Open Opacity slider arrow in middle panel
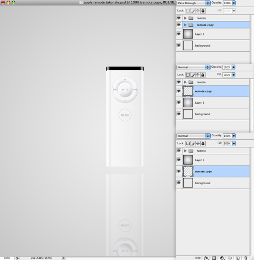This screenshot has width=254, height=260. coord(234,67)
